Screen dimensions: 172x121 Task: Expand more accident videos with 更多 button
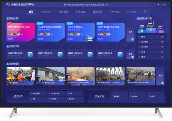point(160,76)
